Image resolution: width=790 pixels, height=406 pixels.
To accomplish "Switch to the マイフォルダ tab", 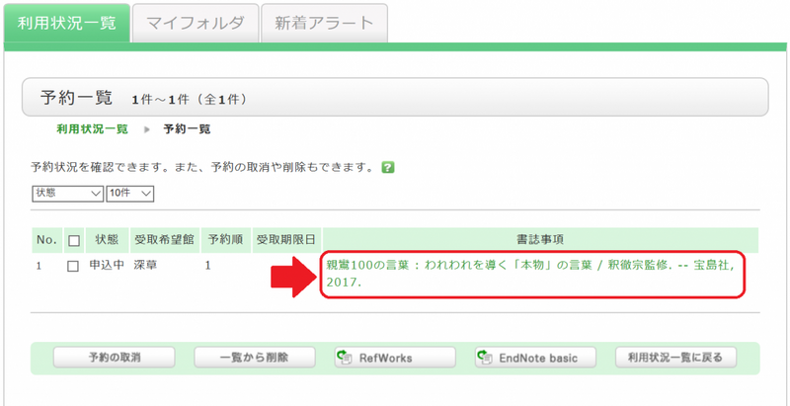I will pos(196,23).
